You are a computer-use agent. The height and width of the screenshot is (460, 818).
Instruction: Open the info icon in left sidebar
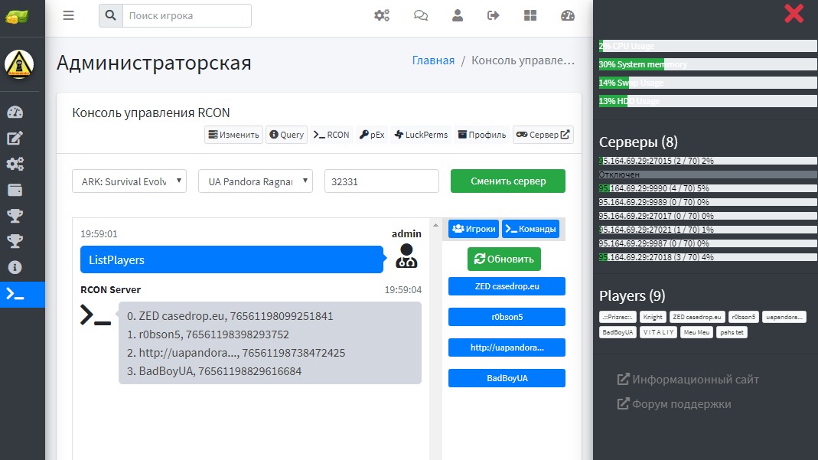tap(15, 268)
